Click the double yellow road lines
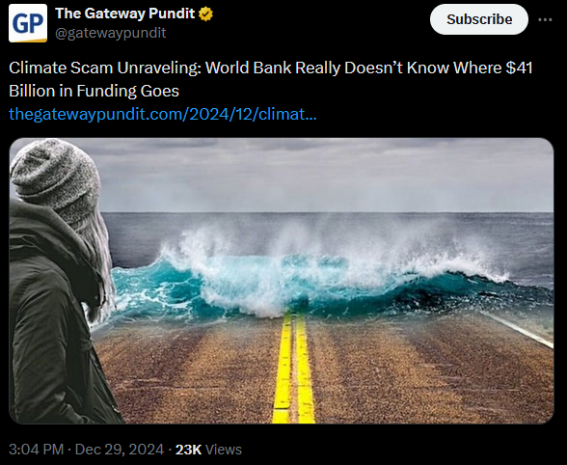567x465 pixels. [x=293, y=369]
